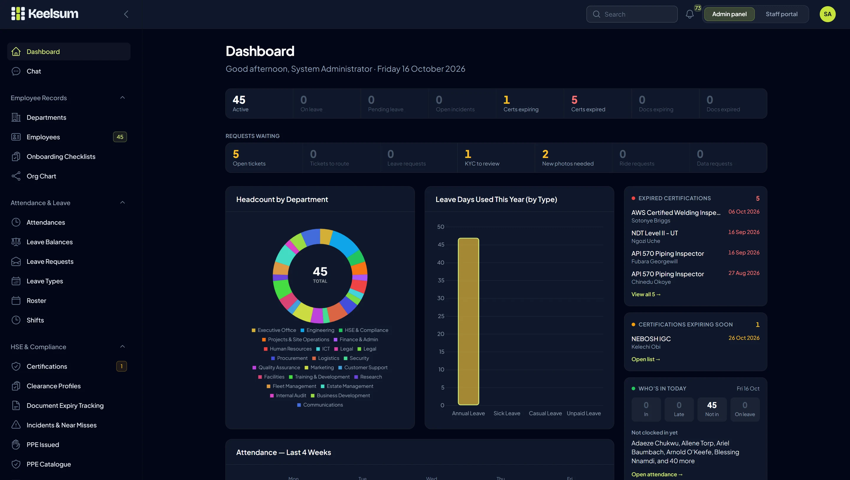Screen dimensions: 850x480
Task: Switch to Staff portal mode
Action: (x=781, y=14)
